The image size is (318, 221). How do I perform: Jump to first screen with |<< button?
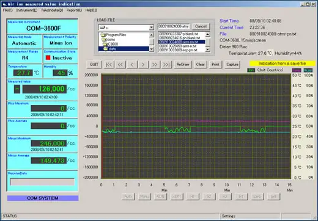click(109, 65)
